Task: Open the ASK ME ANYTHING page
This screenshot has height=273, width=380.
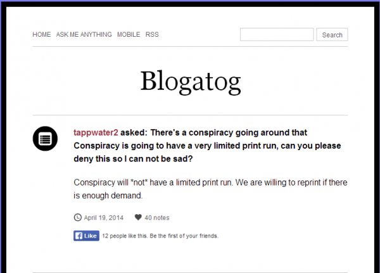Action: click(x=84, y=34)
